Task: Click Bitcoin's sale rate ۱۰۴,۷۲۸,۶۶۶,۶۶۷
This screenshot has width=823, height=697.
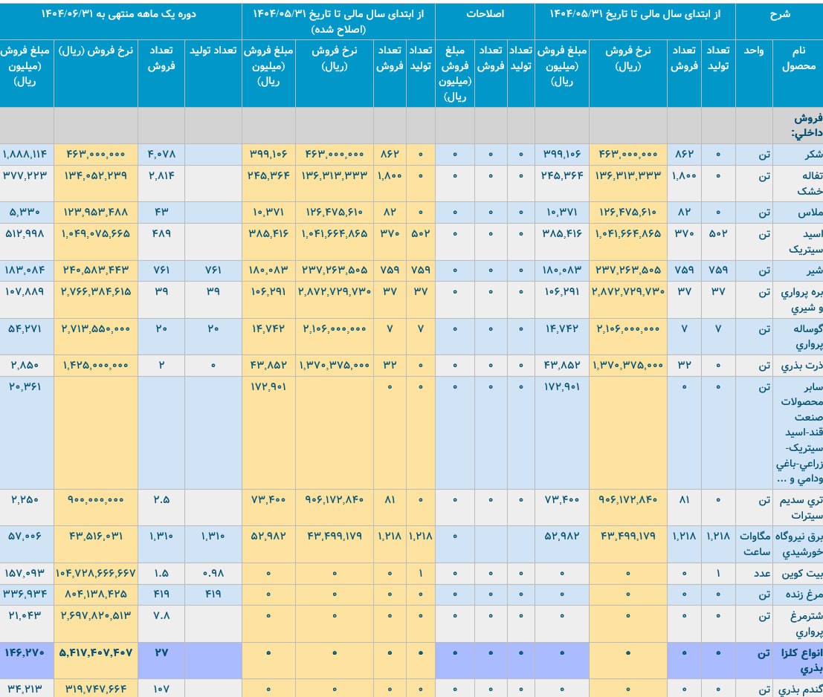Action: click(95, 573)
